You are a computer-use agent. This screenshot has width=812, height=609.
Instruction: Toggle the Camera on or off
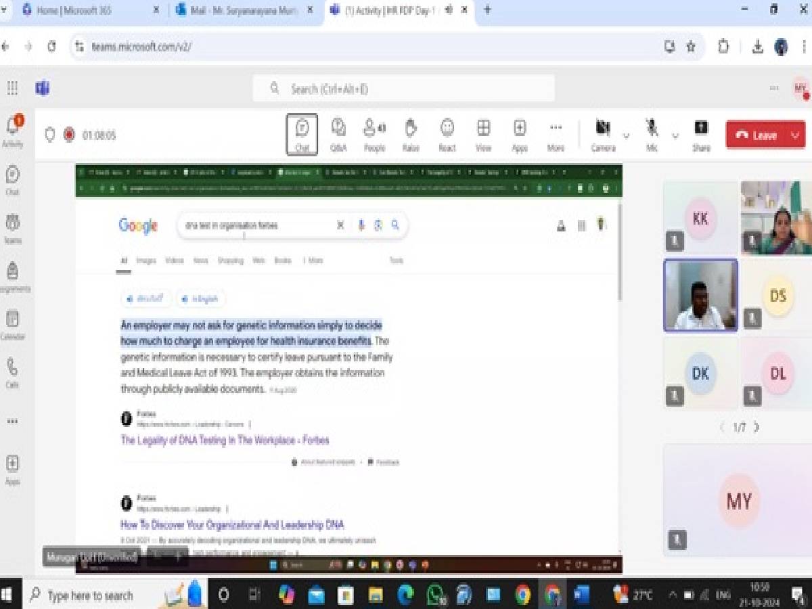coord(603,134)
